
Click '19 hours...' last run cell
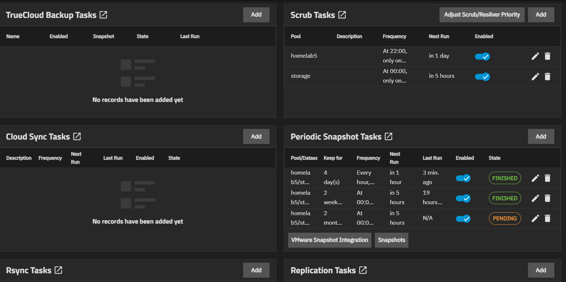coord(433,198)
